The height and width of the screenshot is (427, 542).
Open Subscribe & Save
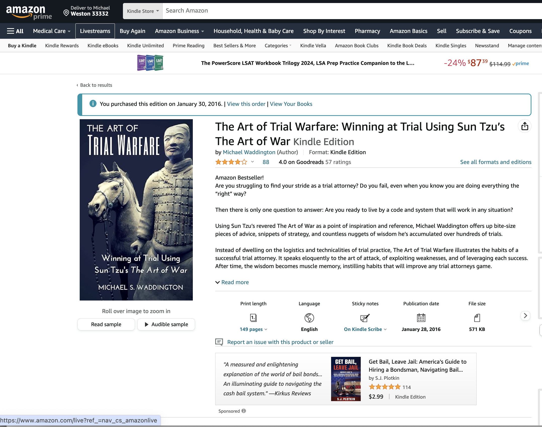pos(478,31)
